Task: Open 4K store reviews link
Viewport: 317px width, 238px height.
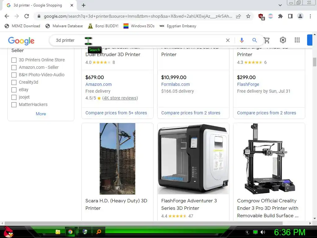Action: [120, 98]
